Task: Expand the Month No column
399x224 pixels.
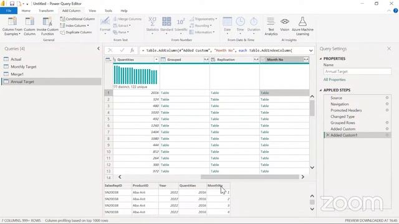Action: tap(306, 60)
